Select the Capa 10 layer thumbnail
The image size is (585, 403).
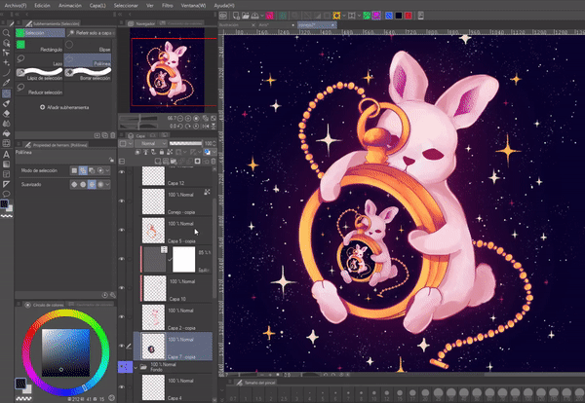(154, 288)
